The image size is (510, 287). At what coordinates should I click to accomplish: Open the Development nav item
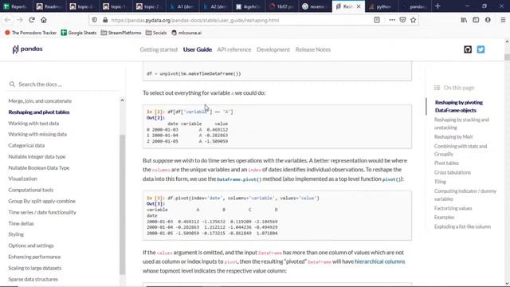point(273,49)
